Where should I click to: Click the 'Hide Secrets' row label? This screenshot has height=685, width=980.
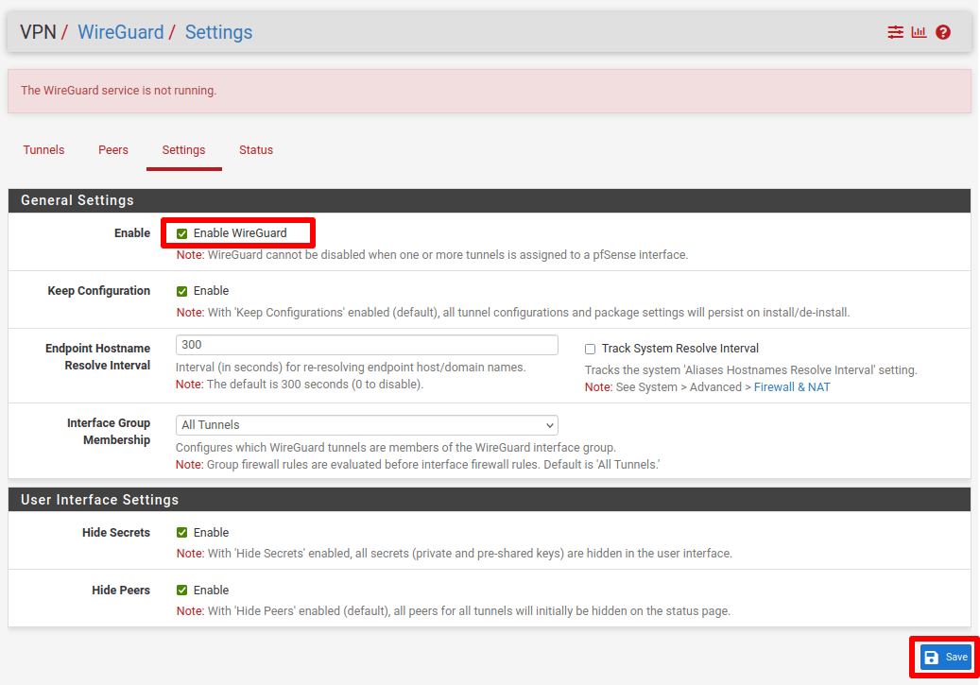coord(116,533)
